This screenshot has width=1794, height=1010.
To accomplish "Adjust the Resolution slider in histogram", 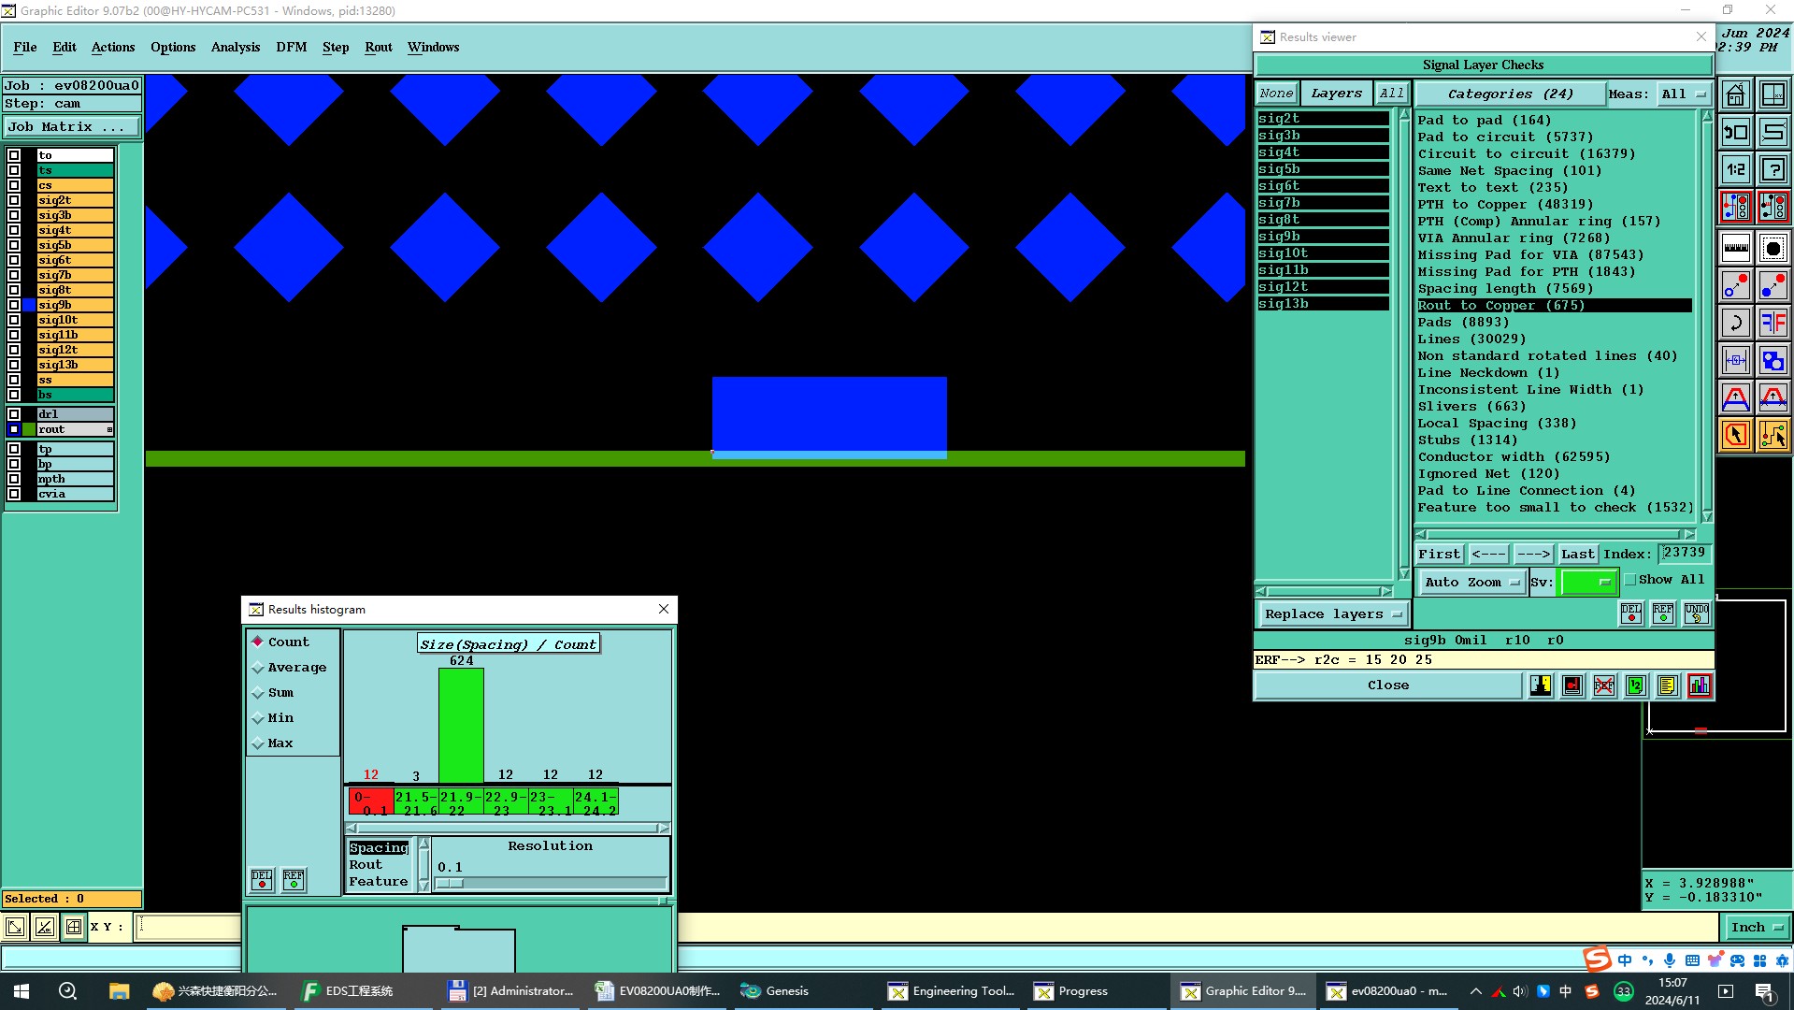I will 552,883.
